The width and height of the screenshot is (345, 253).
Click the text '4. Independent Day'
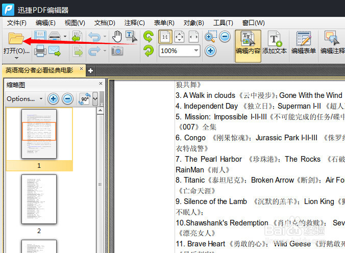pyautogui.click(x=207, y=106)
